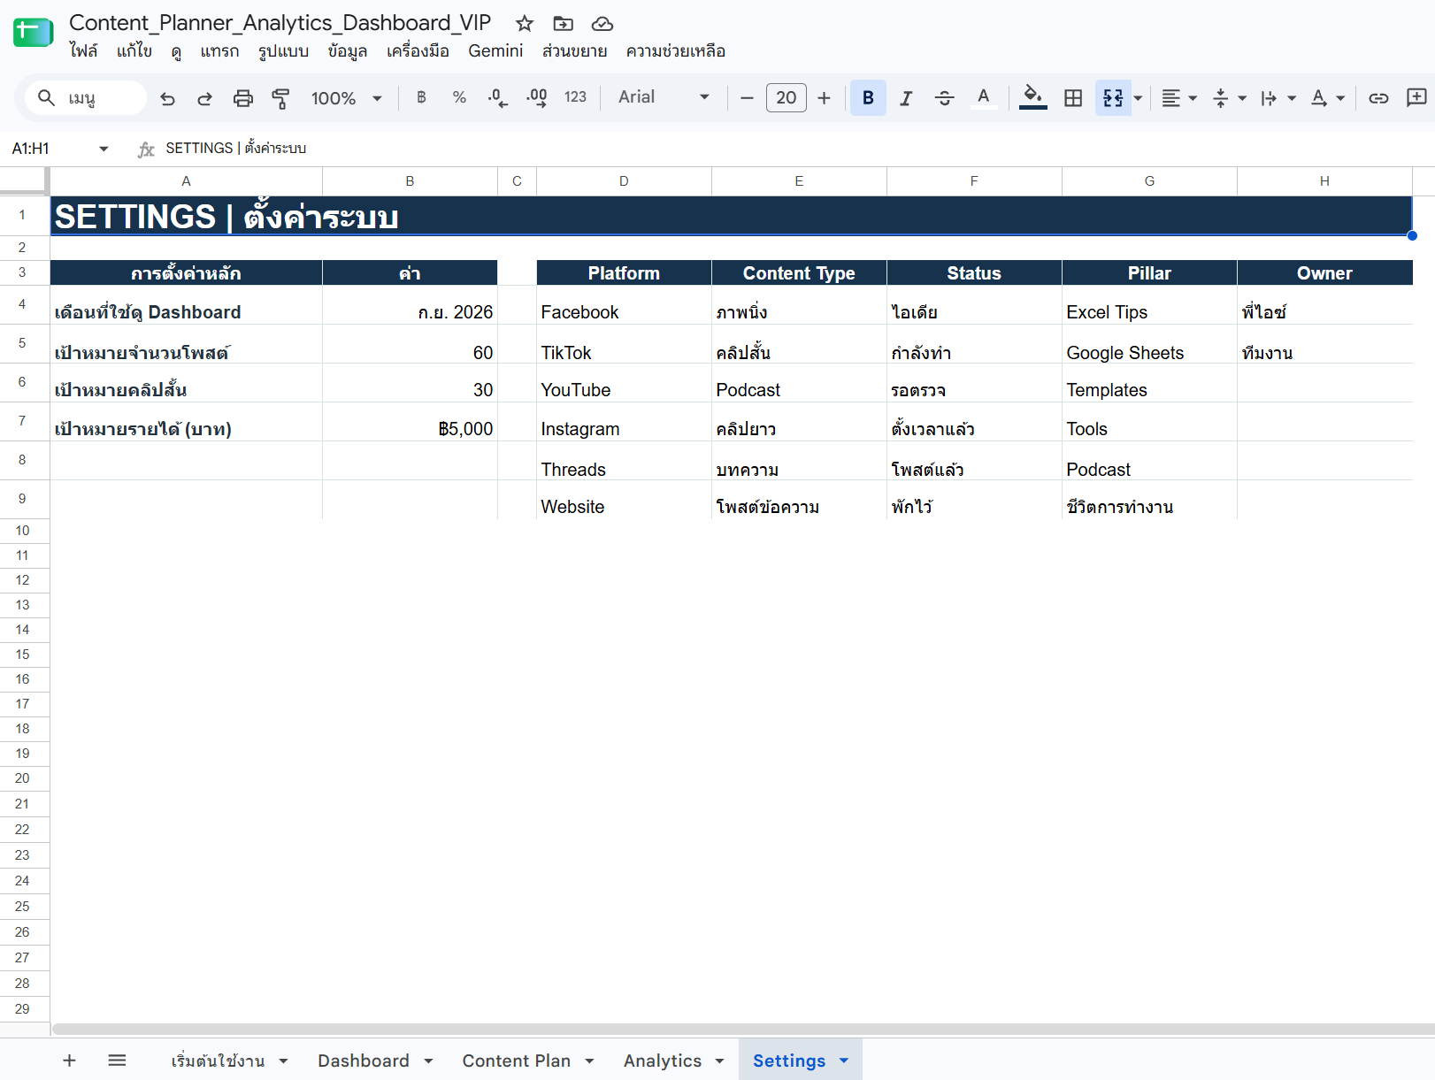Increase decimal places icon
Screen dimensions: 1435x1080
pyautogui.click(x=536, y=97)
